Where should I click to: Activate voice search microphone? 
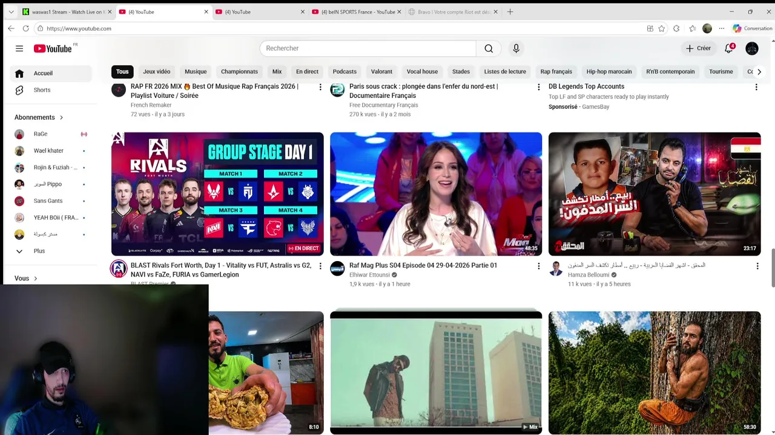516,48
